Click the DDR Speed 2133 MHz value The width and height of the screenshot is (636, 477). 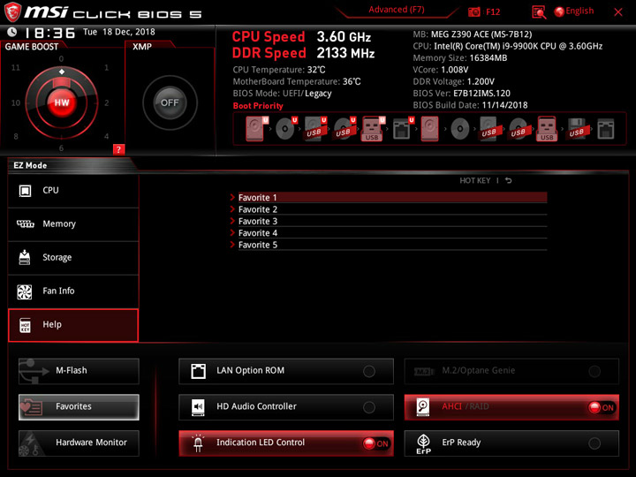tap(345, 53)
